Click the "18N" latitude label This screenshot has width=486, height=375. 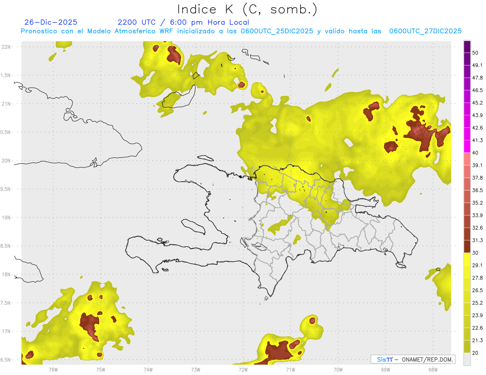(6, 274)
